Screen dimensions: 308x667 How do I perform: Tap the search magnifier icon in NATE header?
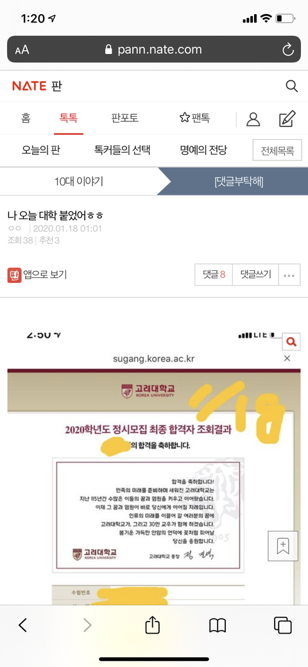point(291,86)
